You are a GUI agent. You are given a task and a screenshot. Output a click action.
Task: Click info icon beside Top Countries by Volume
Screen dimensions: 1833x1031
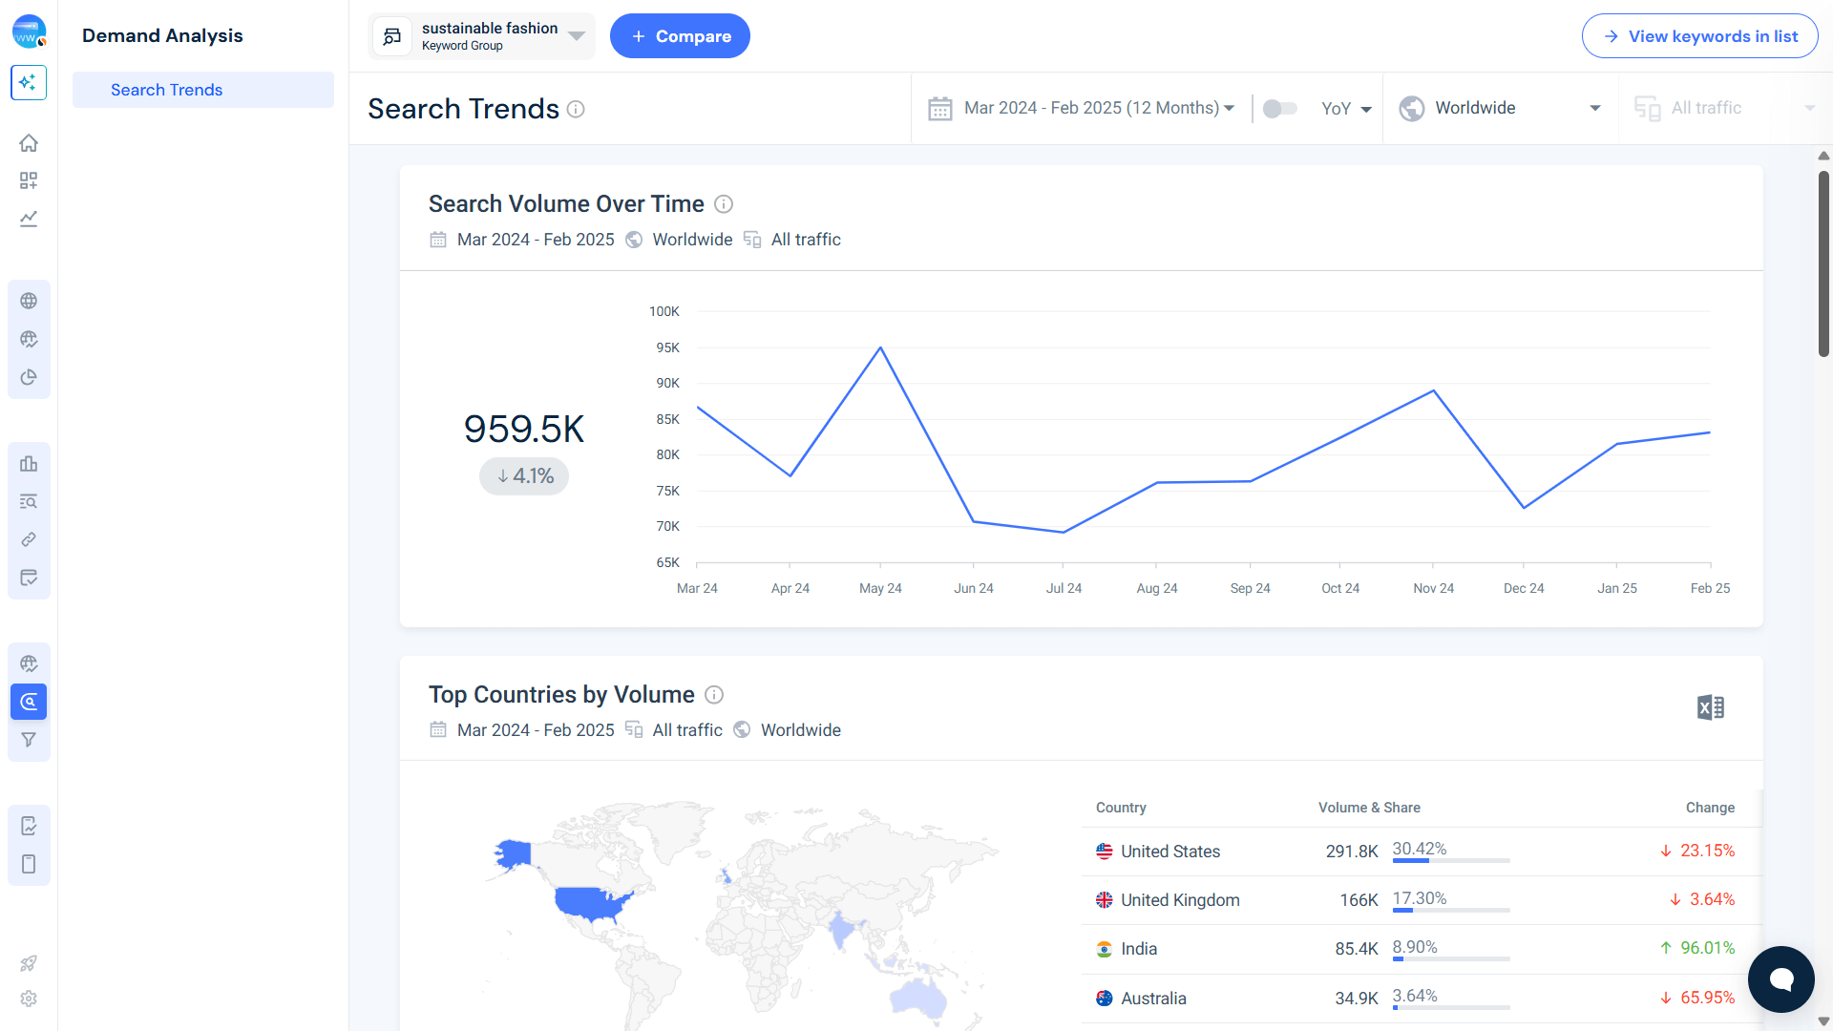click(714, 695)
